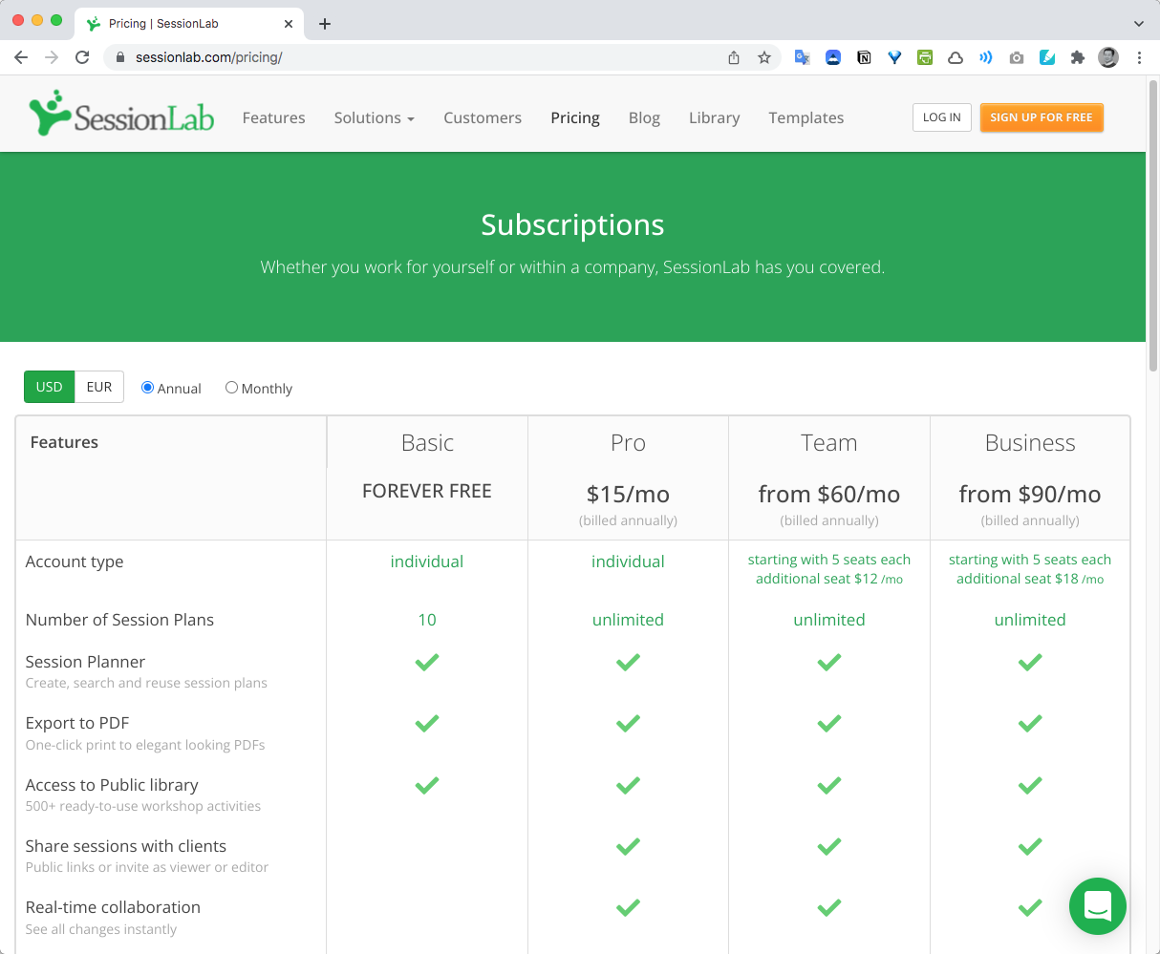The height and width of the screenshot is (954, 1160).
Task: Close the Pricing | SessionLab tab
Action: pyautogui.click(x=289, y=23)
